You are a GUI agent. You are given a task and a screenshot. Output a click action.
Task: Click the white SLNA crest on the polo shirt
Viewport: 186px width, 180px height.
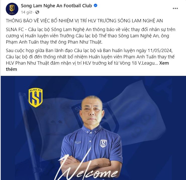click(103, 143)
